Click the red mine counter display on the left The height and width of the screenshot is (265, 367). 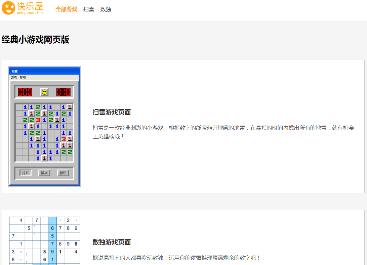[25, 92]
